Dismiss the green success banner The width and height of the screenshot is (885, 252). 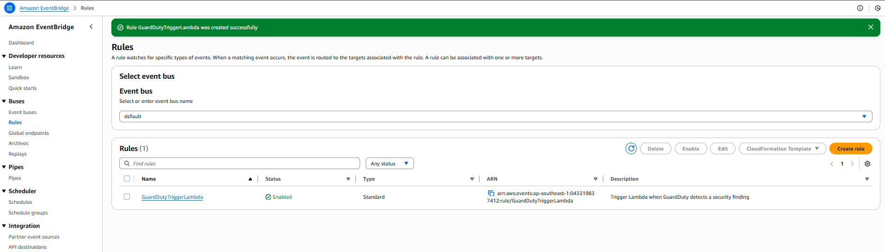(x=871, y=27)
